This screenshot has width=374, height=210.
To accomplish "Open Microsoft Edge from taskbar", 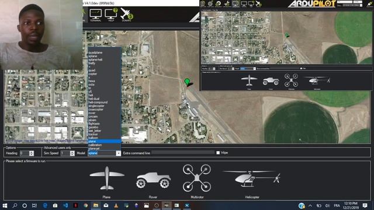I will (45, 205).
